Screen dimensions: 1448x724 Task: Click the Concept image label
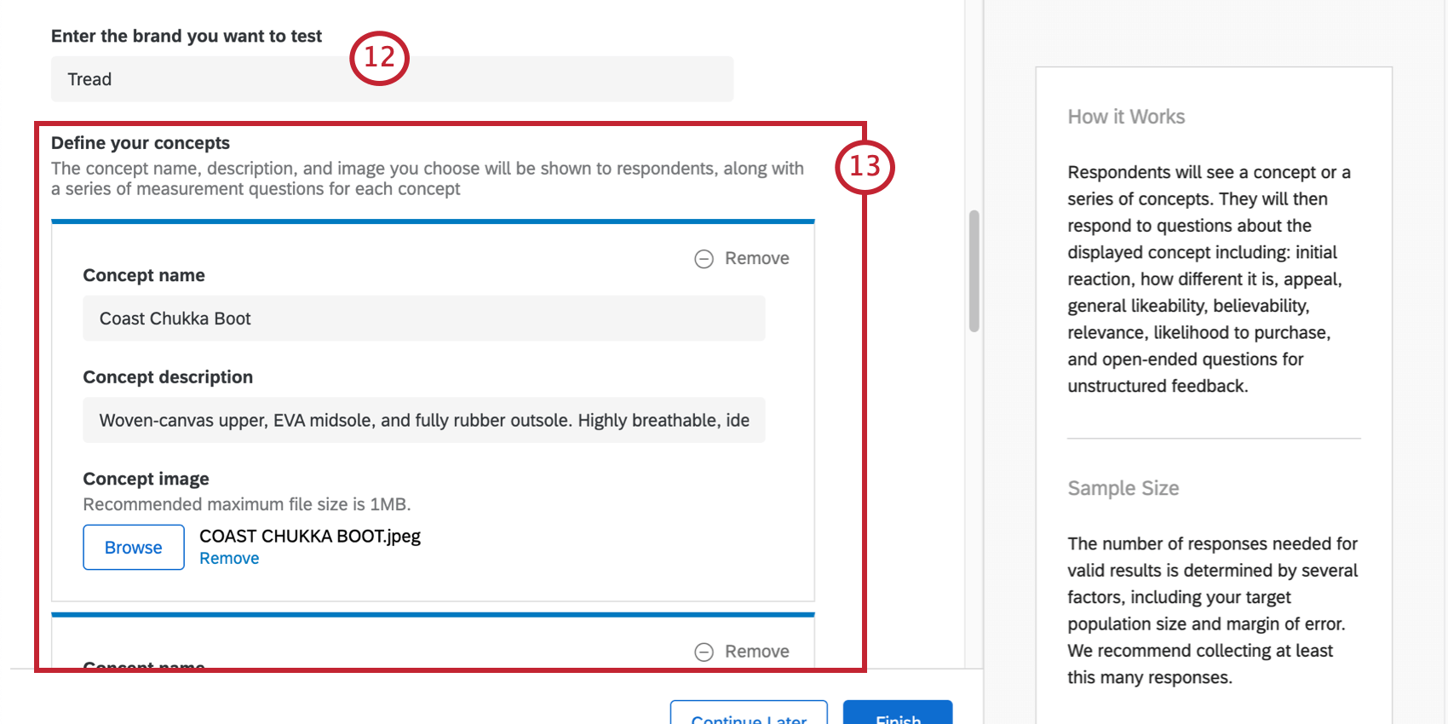pos(146,479)
